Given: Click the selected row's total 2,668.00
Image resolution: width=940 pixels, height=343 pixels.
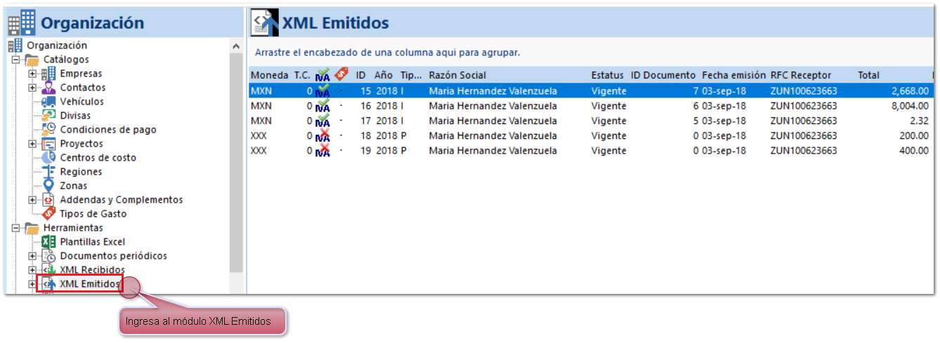Looking at the screenshot, I should [x=910, y=91].
